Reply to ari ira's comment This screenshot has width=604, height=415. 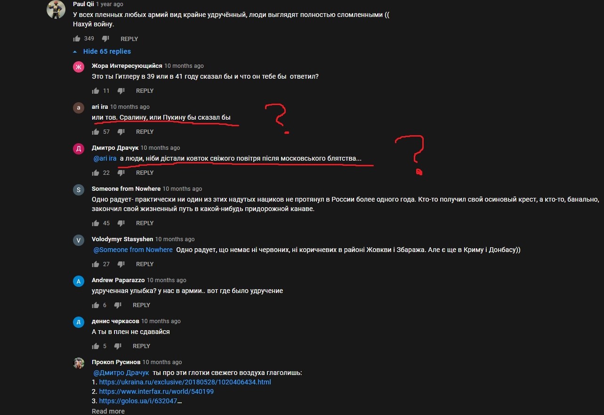point(145,131)
